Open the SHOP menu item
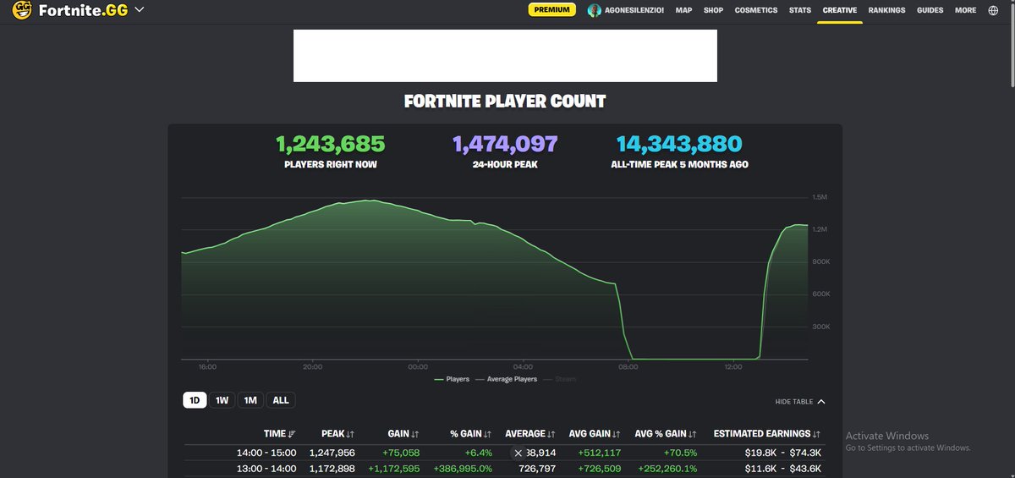The height and width of the screenshot is (478, 1015). point(713,10)
